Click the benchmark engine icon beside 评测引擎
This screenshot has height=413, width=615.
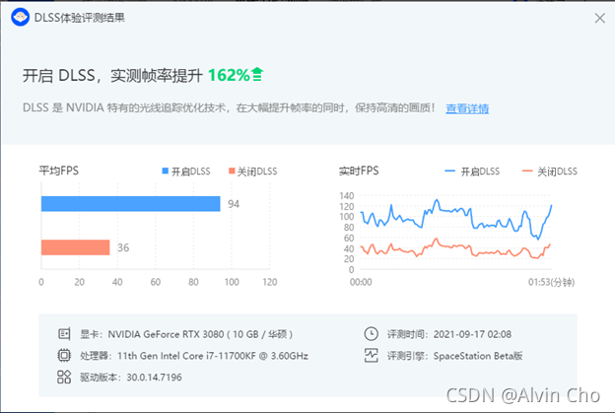371,356
